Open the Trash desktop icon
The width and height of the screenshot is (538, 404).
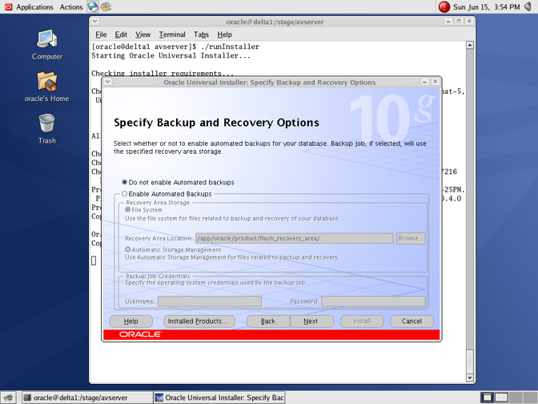pyautogui.click(x=46, y=128)
